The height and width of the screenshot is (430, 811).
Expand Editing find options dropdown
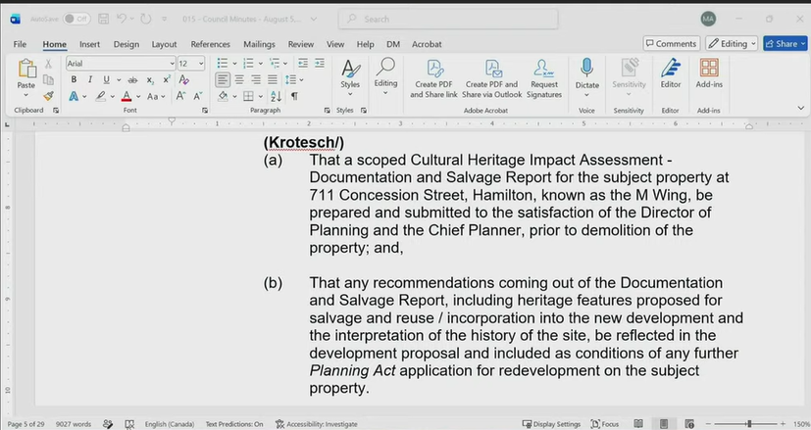385,93
